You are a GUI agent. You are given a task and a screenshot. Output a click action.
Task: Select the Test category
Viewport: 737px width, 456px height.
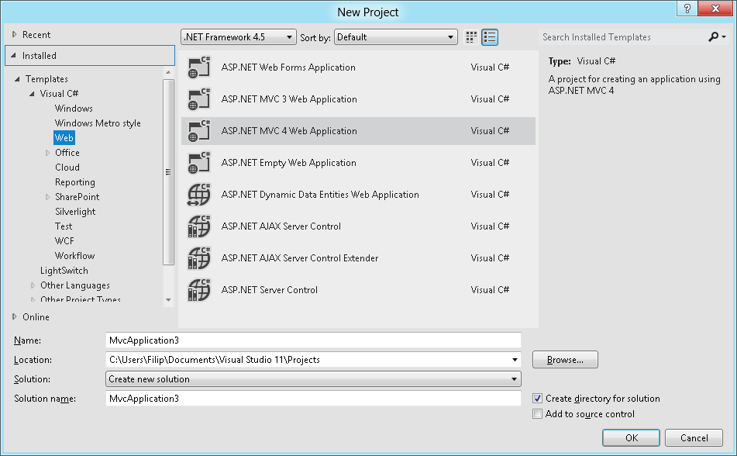point(64,226)
